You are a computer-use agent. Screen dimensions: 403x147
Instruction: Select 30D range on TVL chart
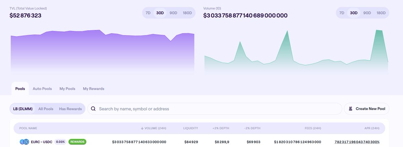[x=160, y=13]
